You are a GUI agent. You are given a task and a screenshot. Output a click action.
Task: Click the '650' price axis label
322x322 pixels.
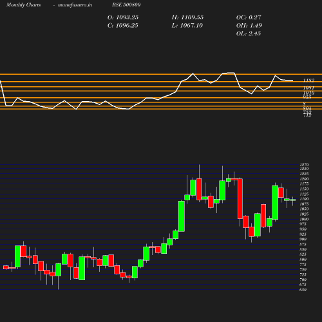(x=303, y=290)
